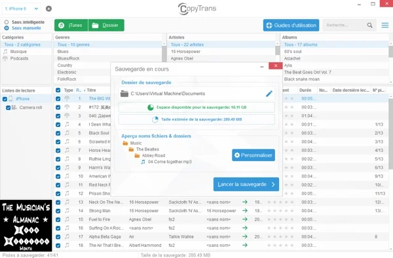Click the track list vertical scrollbar
Screen dimensions: 393x258
coord(390,134)
